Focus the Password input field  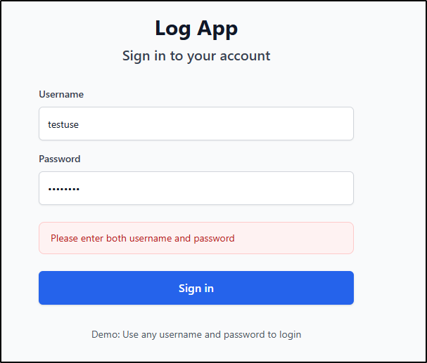tap(196, 188)
